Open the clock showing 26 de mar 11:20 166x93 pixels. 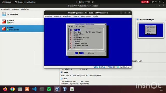coord(83,2)
